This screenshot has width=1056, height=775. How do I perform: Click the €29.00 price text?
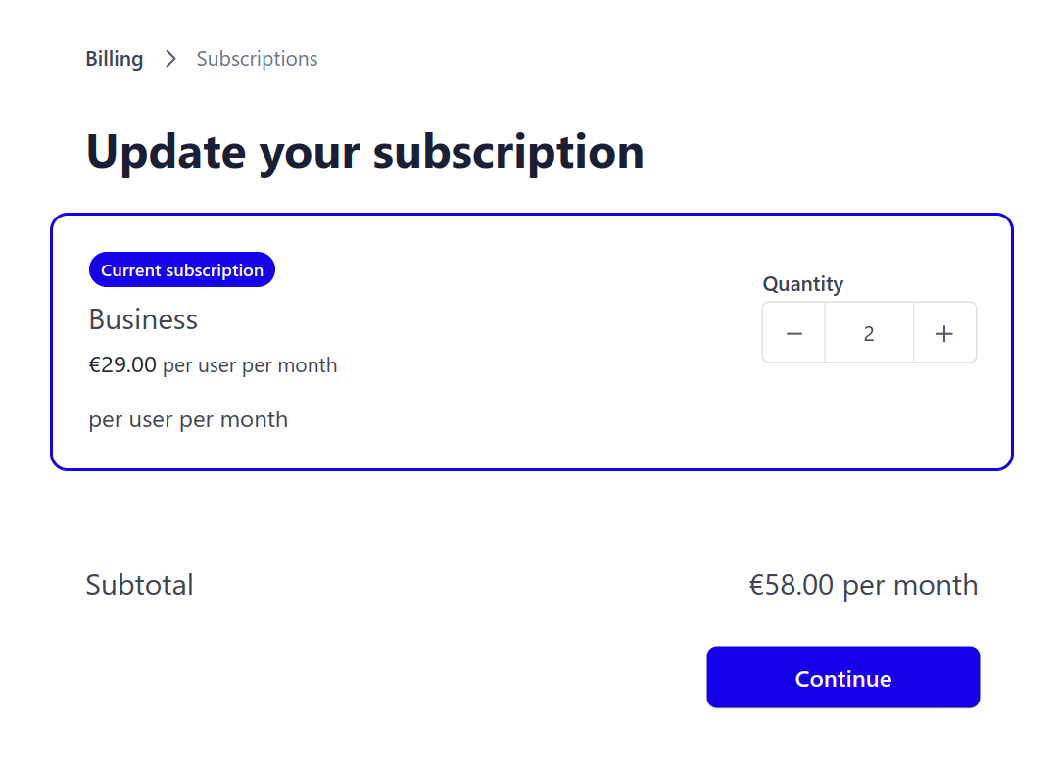pos(122,365)
